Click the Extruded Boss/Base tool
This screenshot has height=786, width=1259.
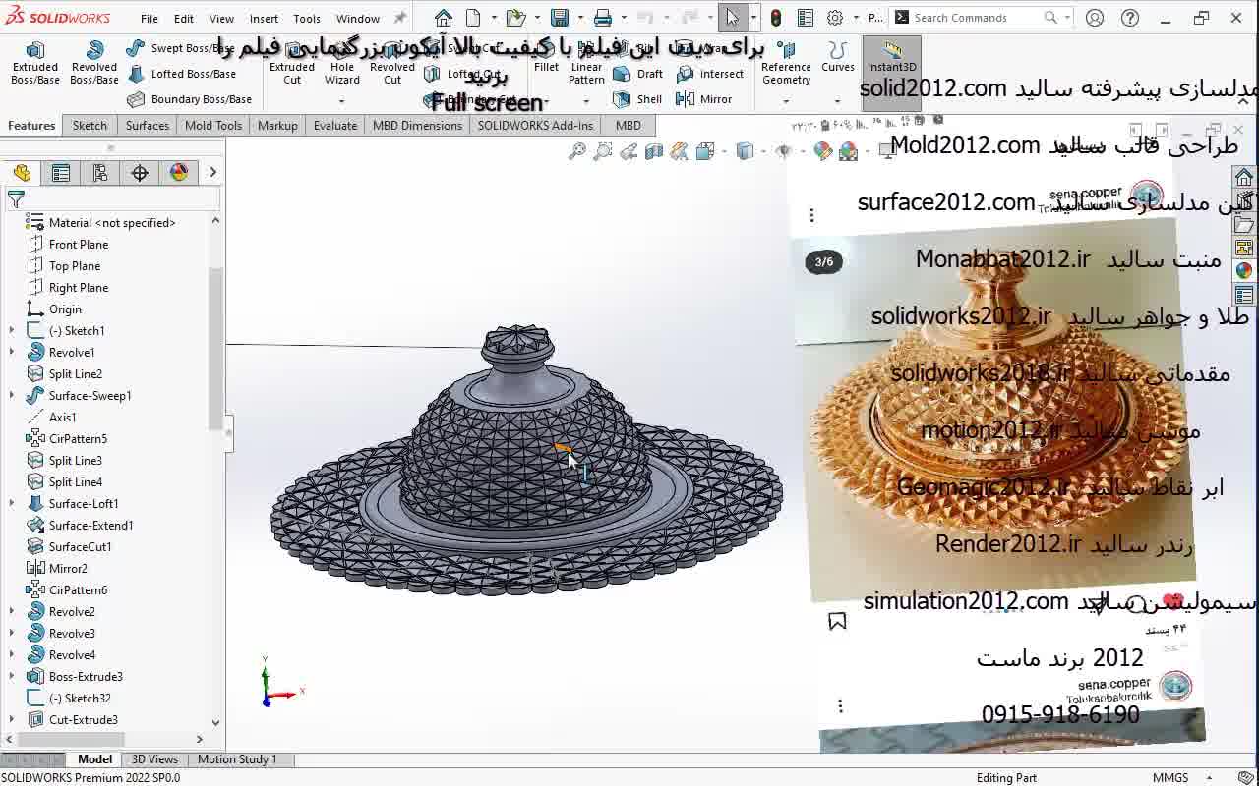click(x=35, y=63)
